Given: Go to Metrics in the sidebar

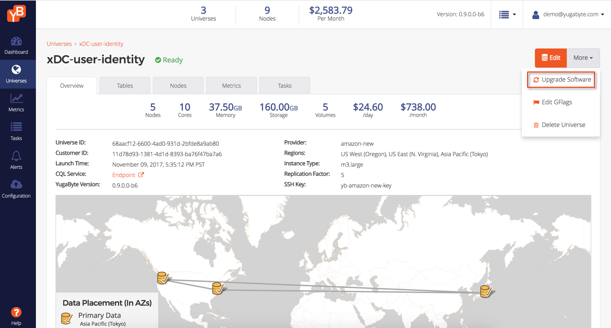Looking at the screenshot, I should coord(16,103).
